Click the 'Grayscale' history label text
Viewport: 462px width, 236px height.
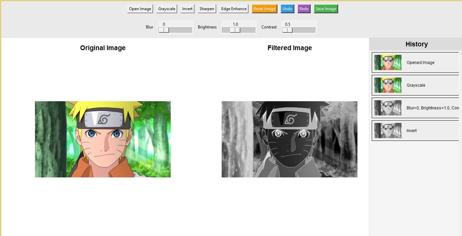coord(416,85)
